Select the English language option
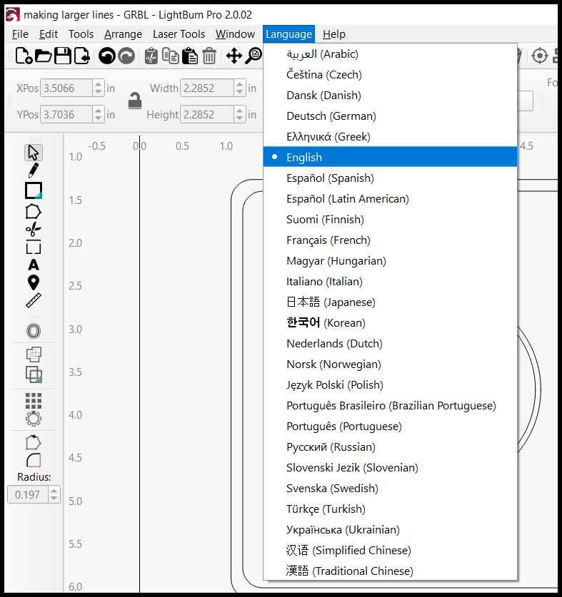562x597 pixels. [304, 157]
